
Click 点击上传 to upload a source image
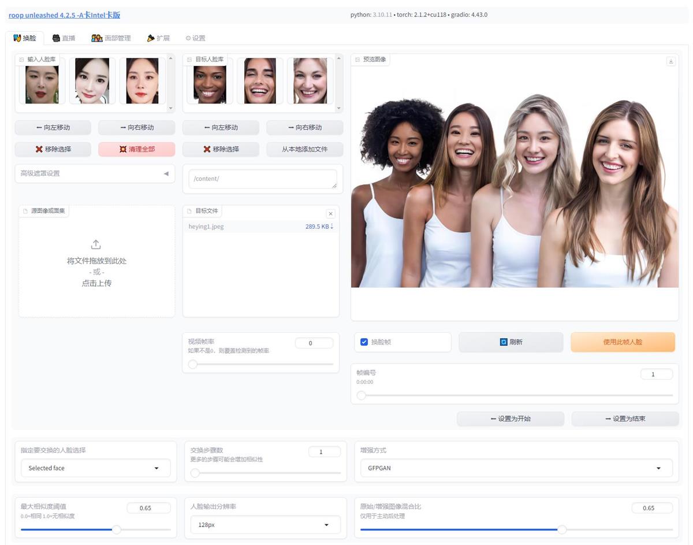(x=96, y=283)
